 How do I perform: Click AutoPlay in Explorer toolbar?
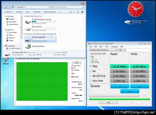coord(19,12)
